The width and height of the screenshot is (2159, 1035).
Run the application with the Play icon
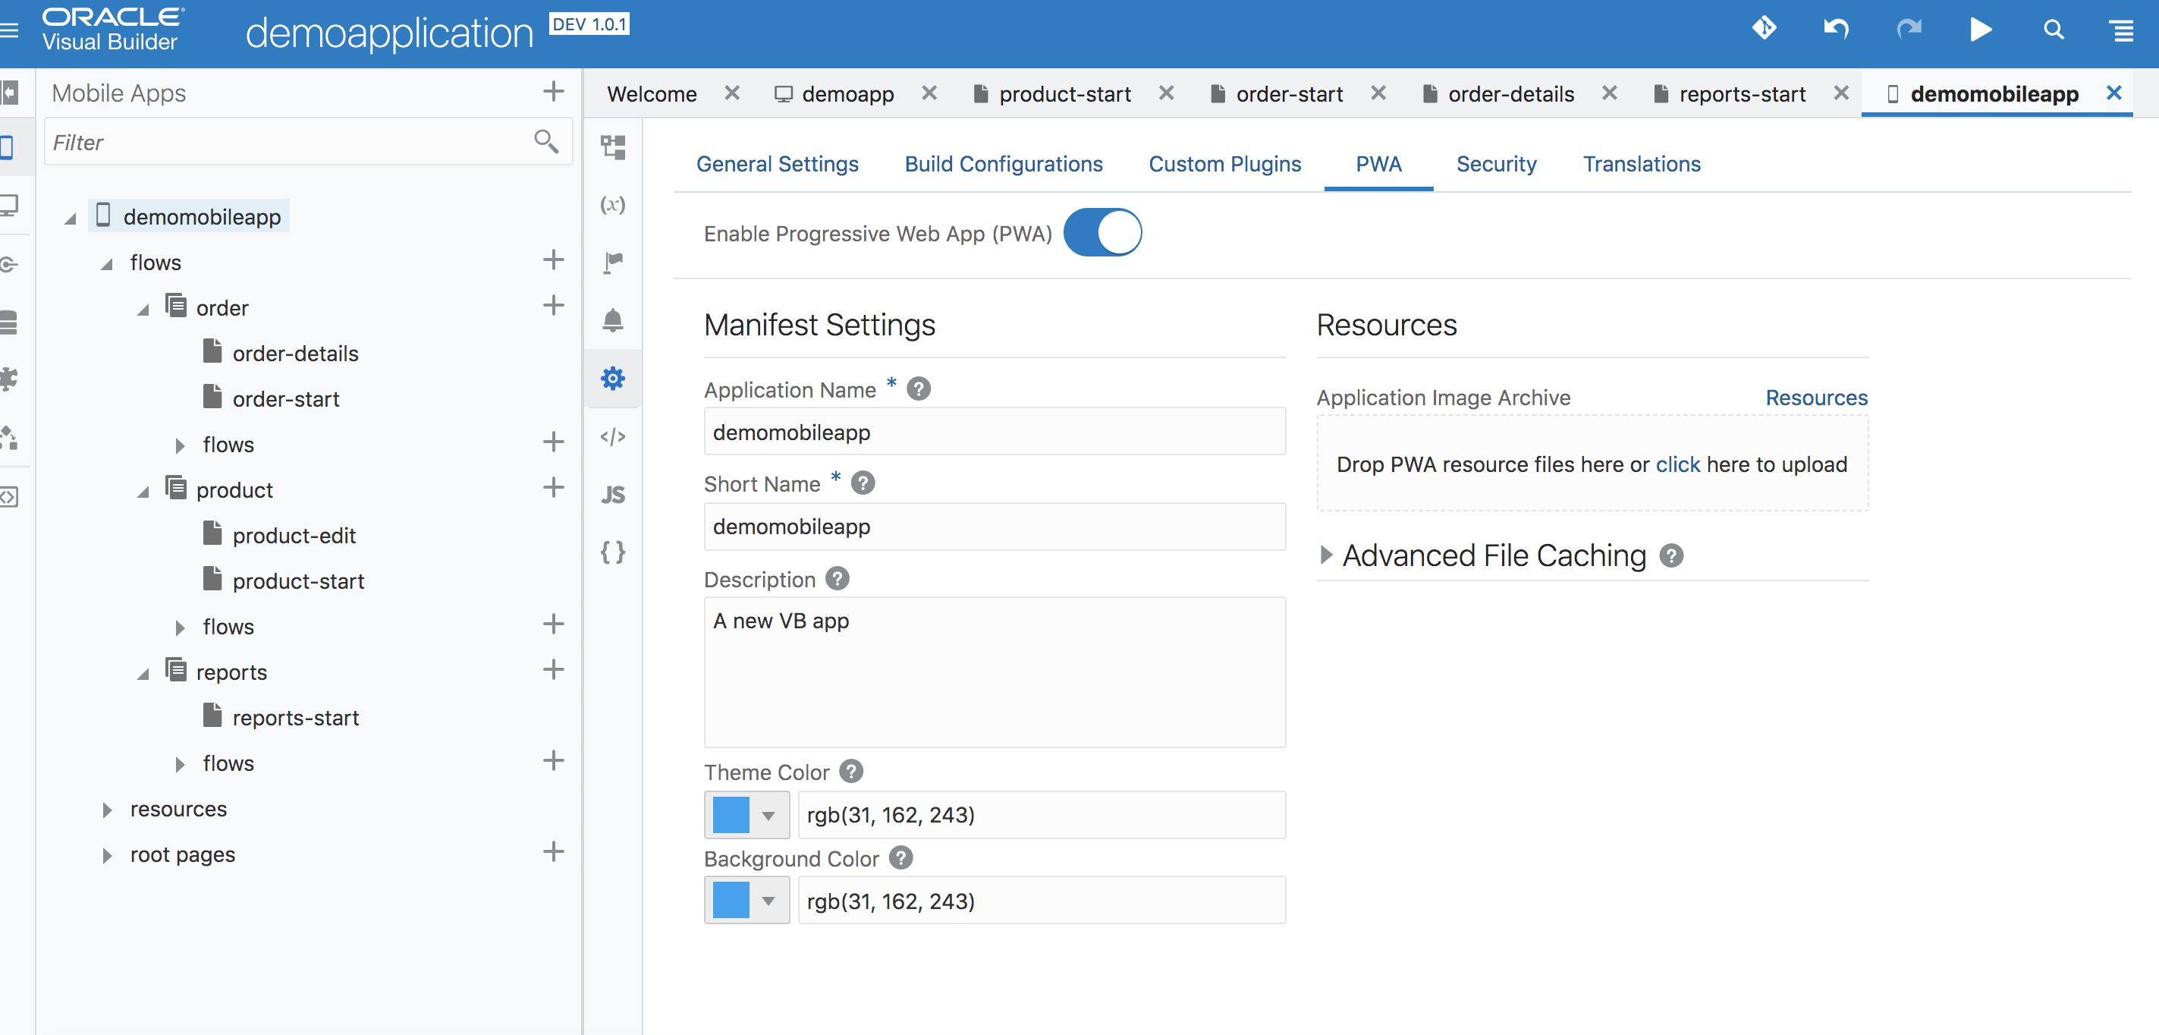pos(1981,30)
